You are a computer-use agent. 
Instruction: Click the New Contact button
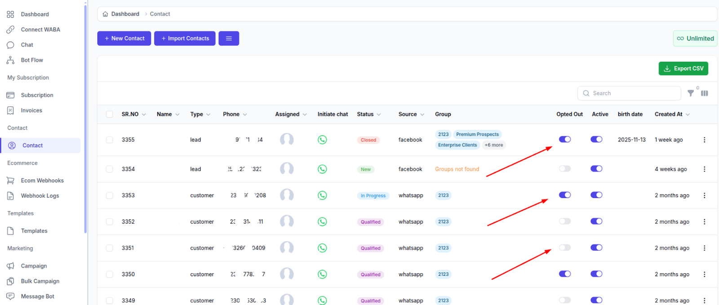pyautogui.click(x=124, y=38)
